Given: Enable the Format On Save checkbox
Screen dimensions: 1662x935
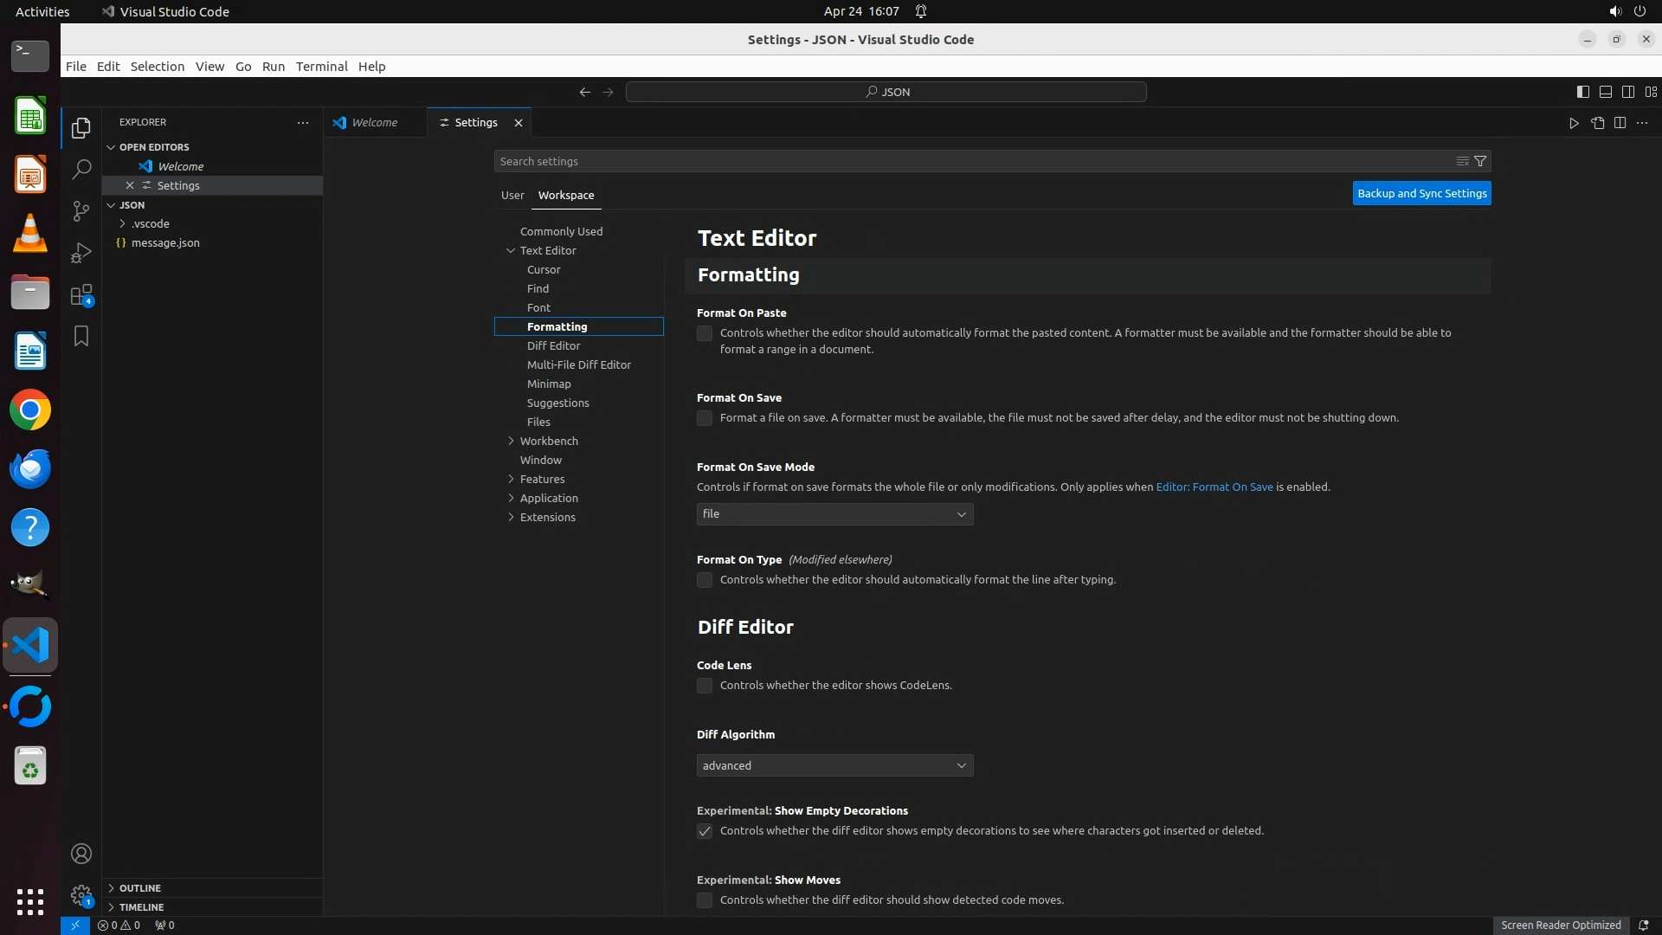Looking at the screenshot, I should click(705, 418).
